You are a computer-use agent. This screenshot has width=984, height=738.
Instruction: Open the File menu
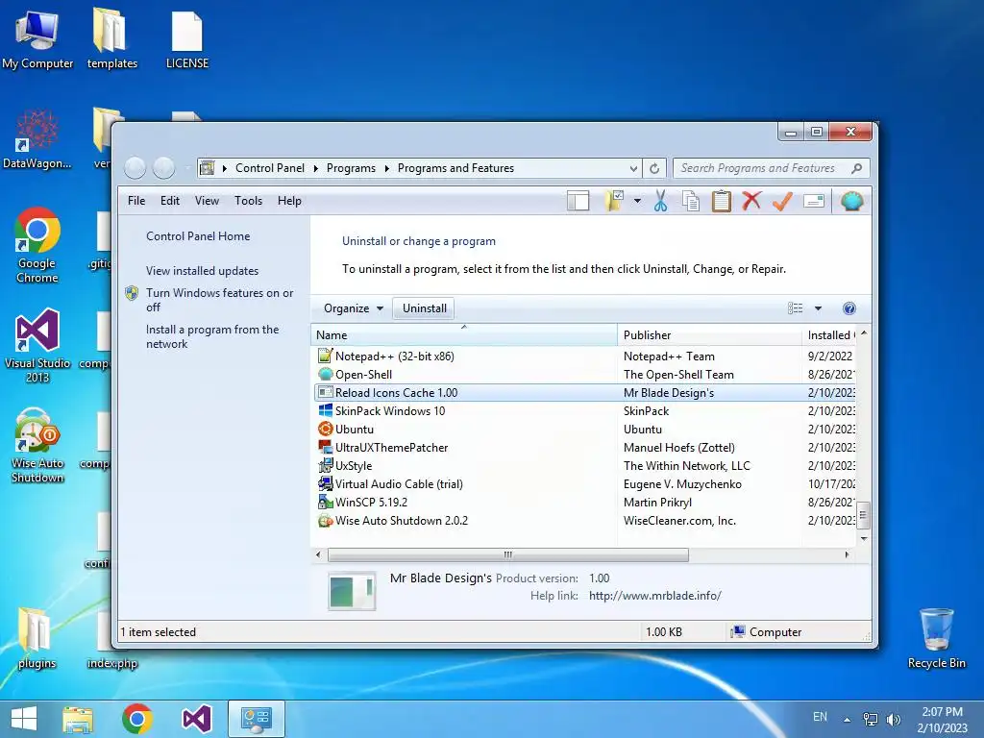click(136, 201)
